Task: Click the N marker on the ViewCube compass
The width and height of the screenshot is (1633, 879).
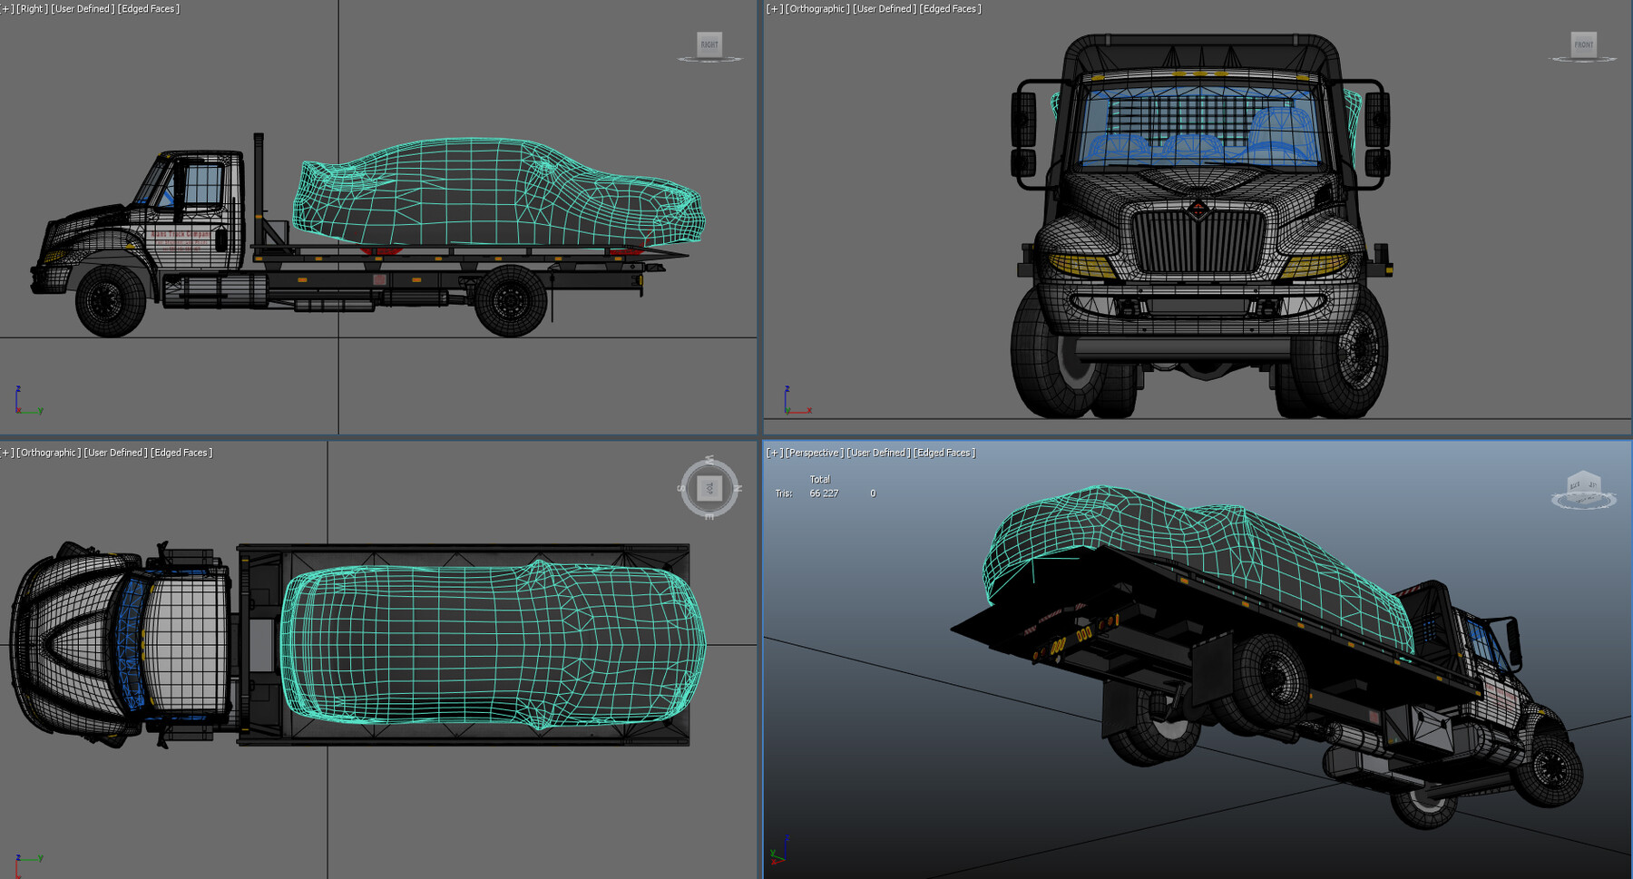Action: click(738, 489)
